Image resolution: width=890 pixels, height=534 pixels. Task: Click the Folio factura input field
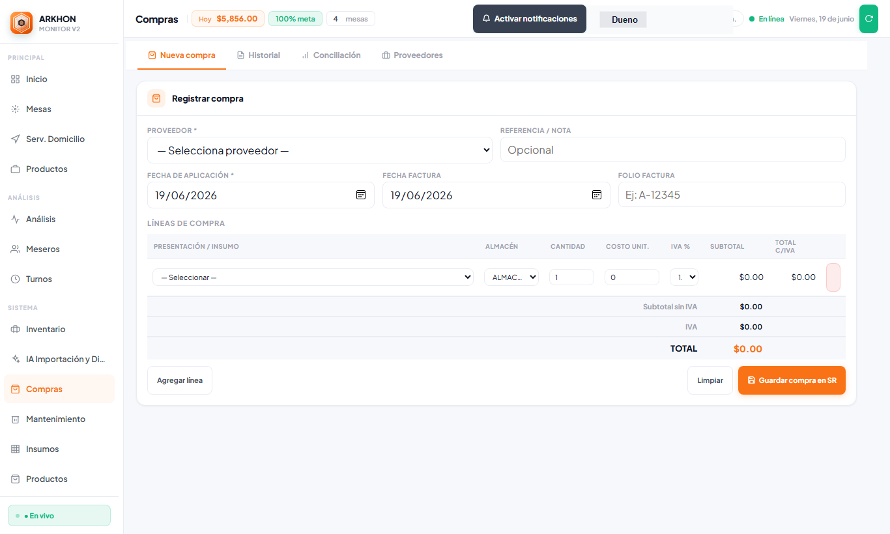point(732,195)
